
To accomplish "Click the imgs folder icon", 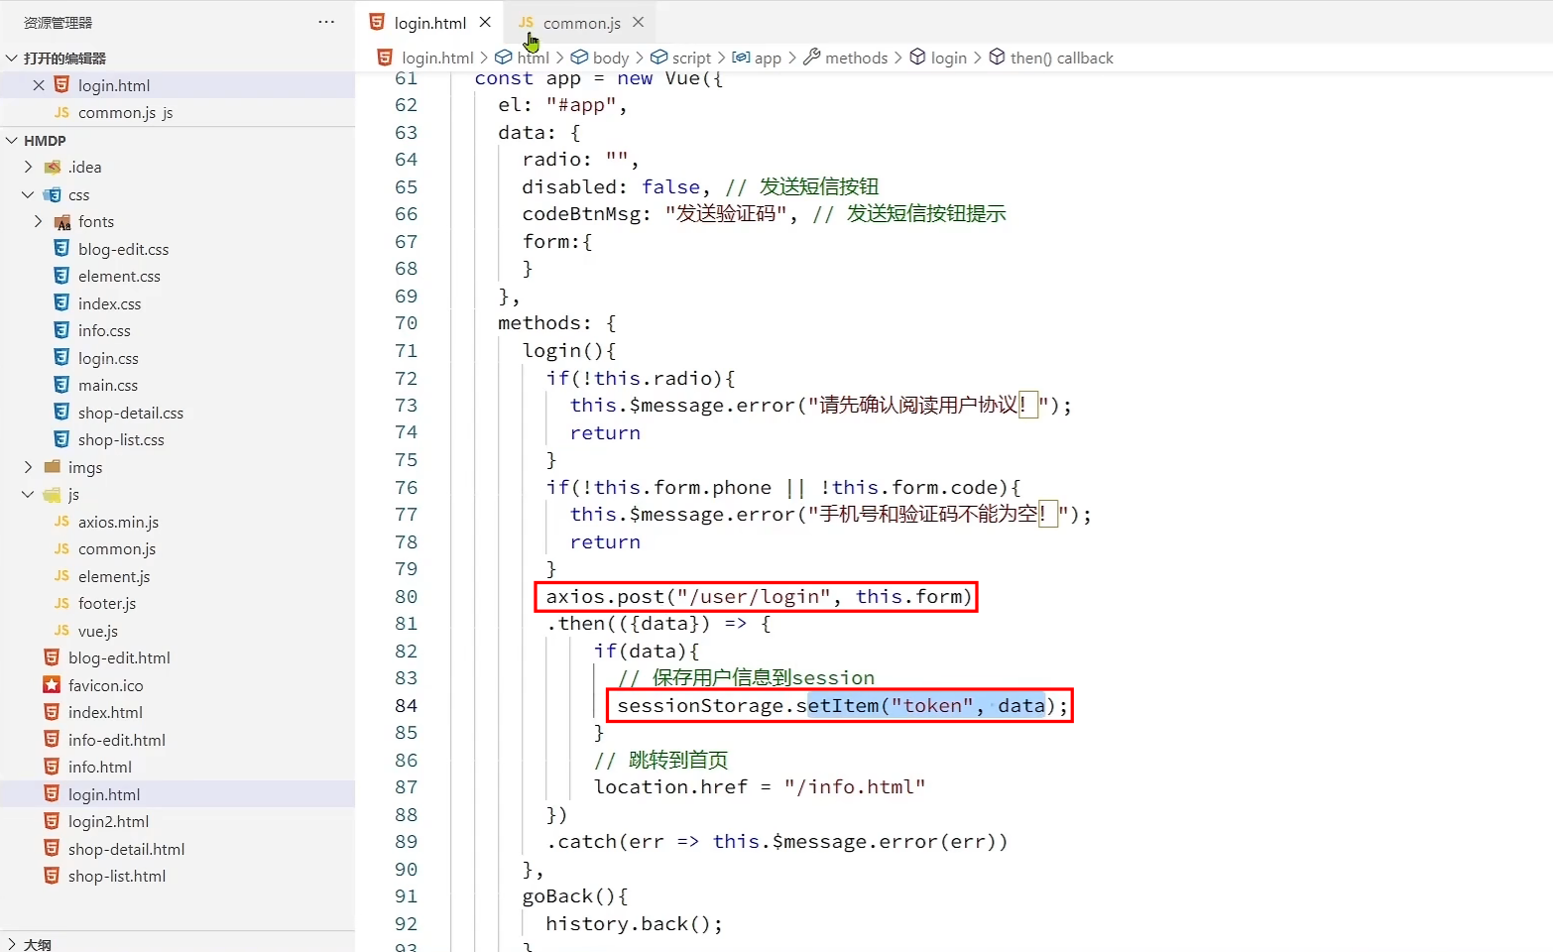I will coord(53,466).
